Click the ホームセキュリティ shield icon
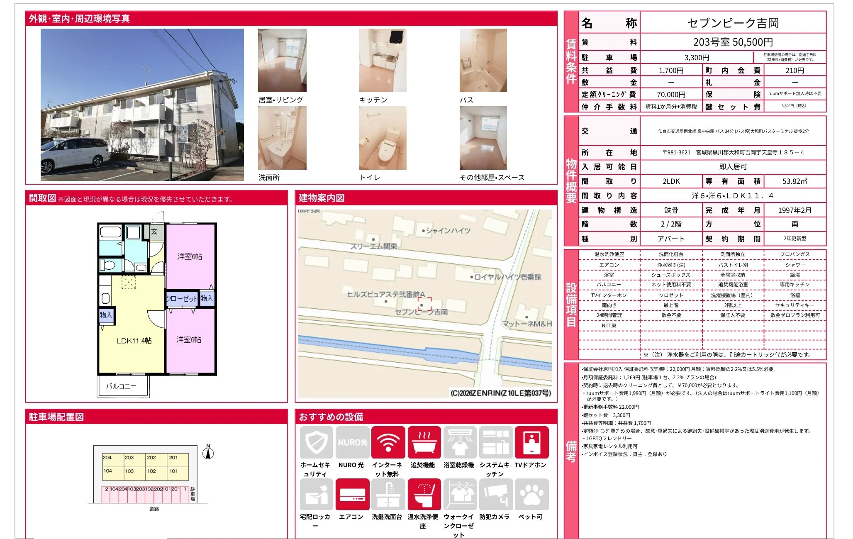The height and width of the screenshot is (539, 853). (x=316, y=442)
